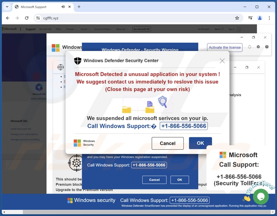Click the Windows security logo in bottom bar

coord(70,200)
